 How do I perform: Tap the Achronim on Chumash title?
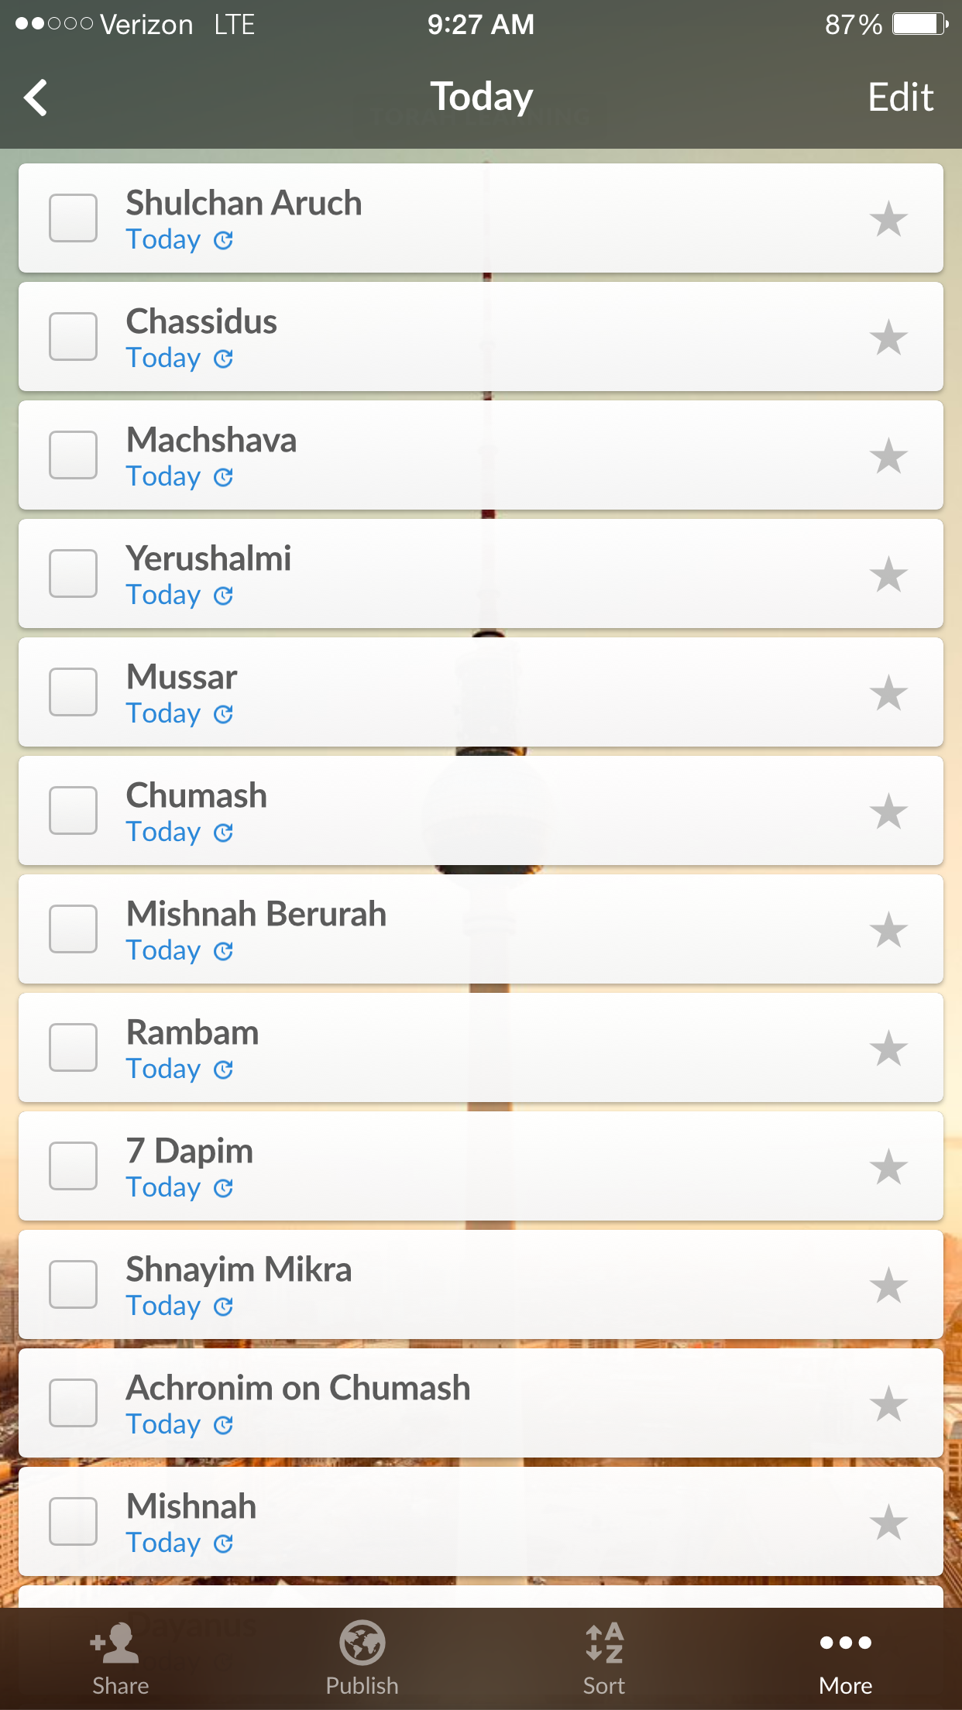(x=298, y=1389)
